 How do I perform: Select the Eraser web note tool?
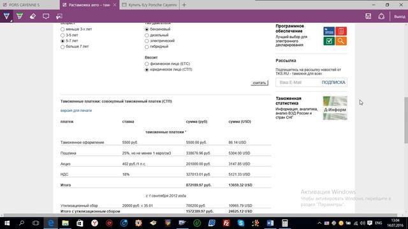click(33, 16)
